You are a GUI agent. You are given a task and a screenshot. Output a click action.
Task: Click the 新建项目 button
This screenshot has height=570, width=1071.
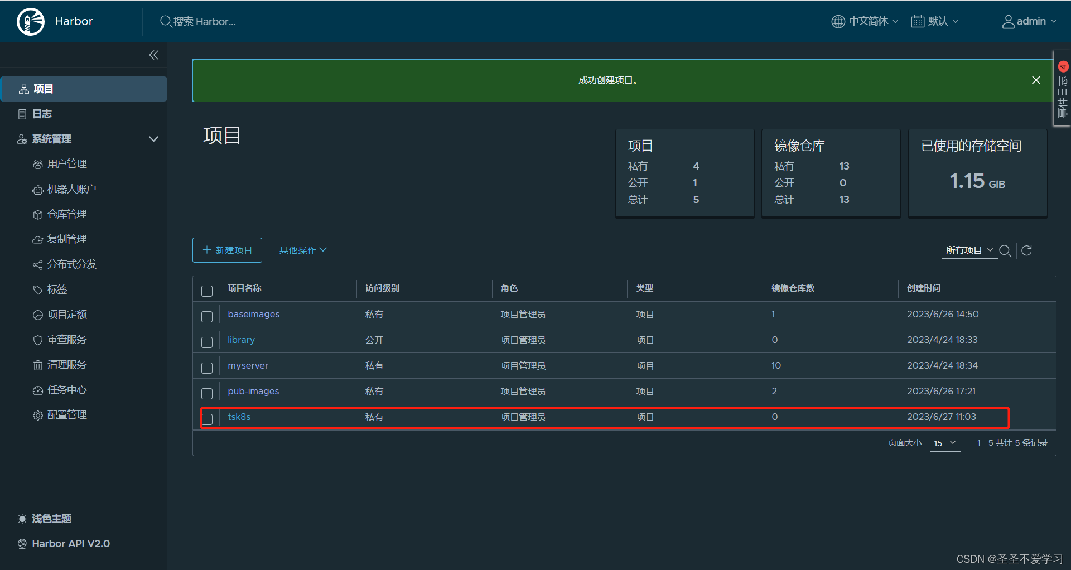click(x=227, y=250)
